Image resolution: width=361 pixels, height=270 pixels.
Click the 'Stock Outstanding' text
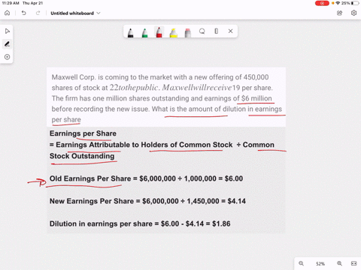(x=82, y=156)
